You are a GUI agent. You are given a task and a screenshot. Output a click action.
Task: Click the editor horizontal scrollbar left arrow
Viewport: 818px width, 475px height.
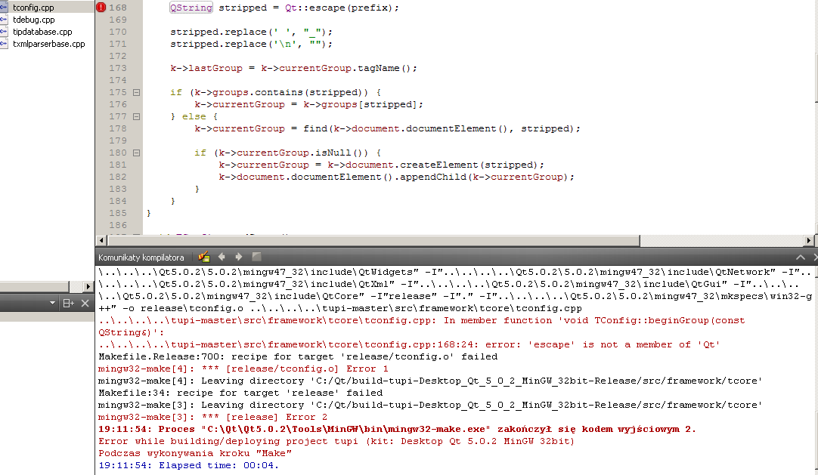pos(102,241)
